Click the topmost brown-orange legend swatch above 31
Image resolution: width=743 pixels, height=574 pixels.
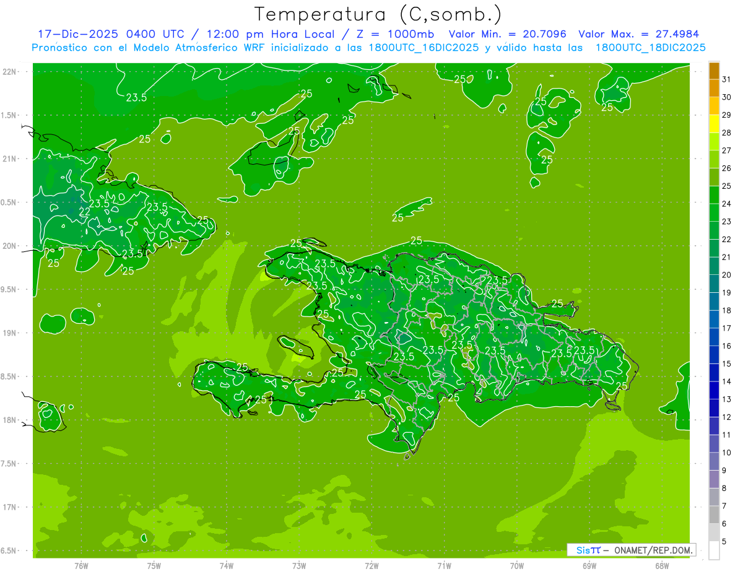pyautogui.click(x=714, y=71)
